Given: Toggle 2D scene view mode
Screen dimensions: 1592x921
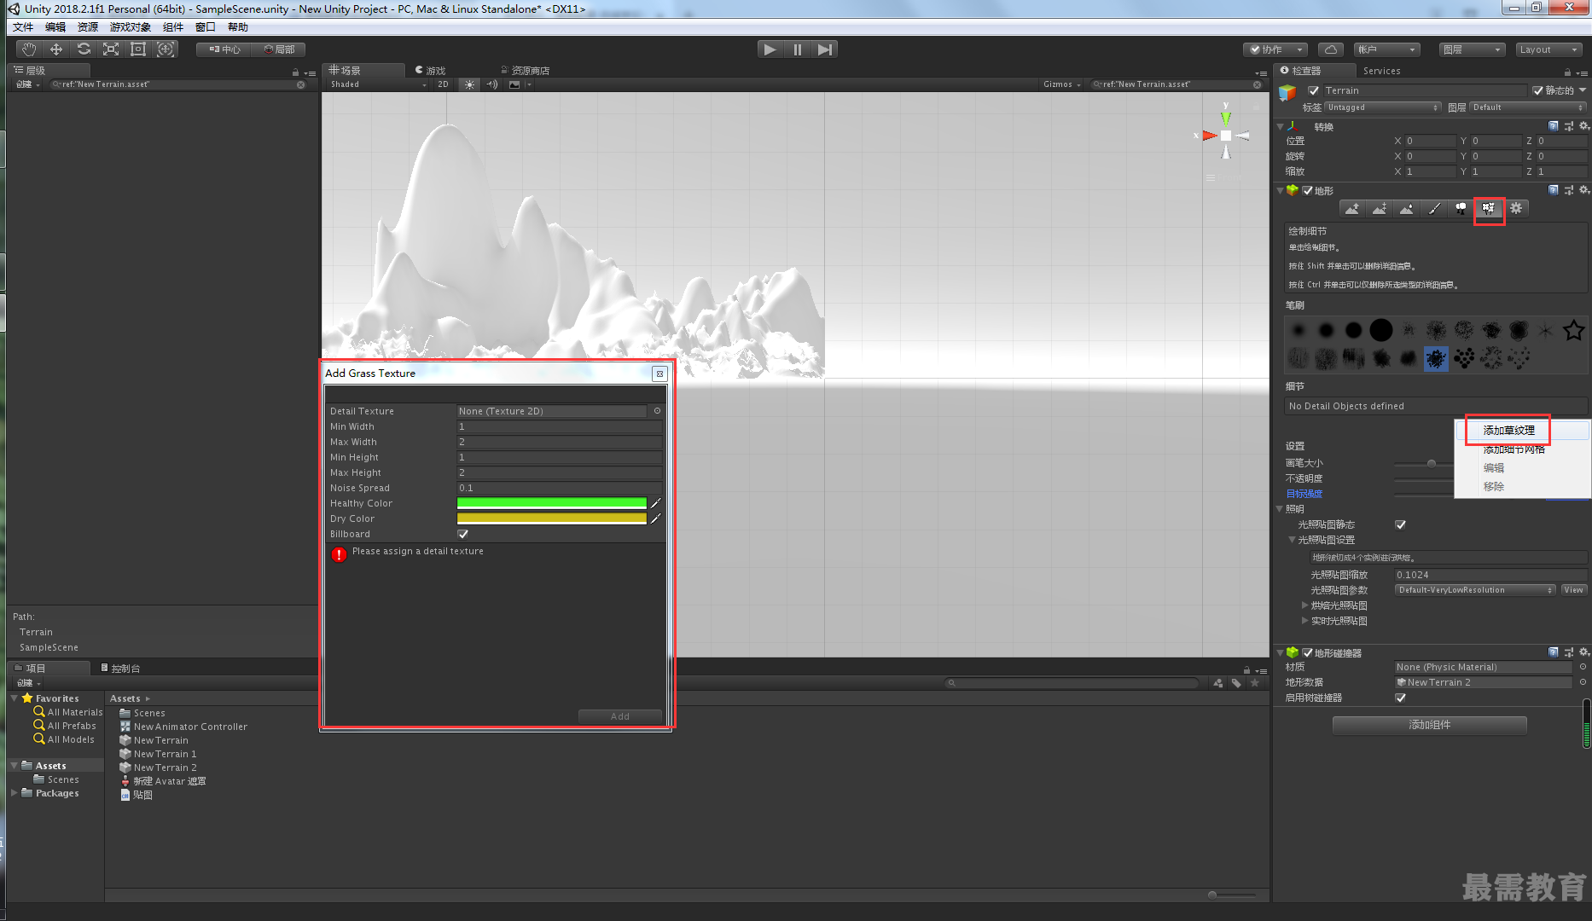Looking at the screenshot, I should tap(443, 84).
